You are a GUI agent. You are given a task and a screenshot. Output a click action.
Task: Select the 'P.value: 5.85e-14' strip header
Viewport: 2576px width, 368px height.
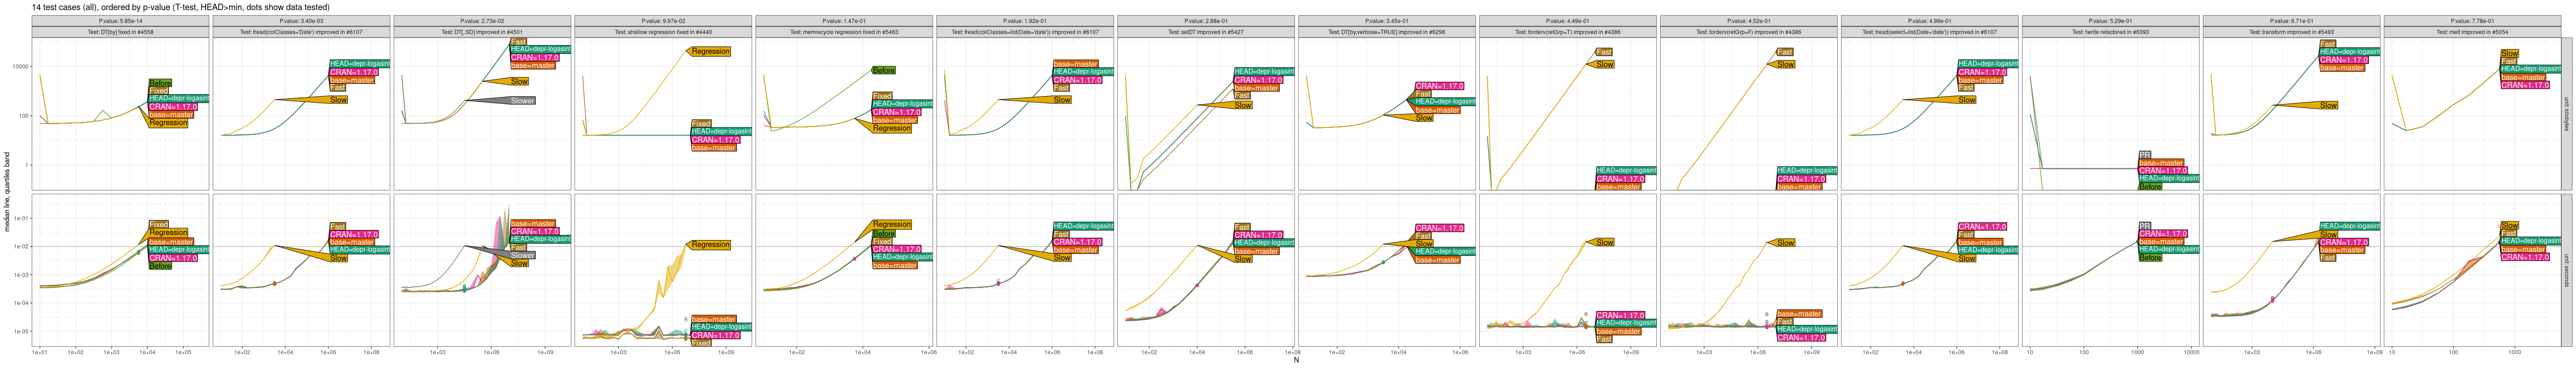point(120,21)
